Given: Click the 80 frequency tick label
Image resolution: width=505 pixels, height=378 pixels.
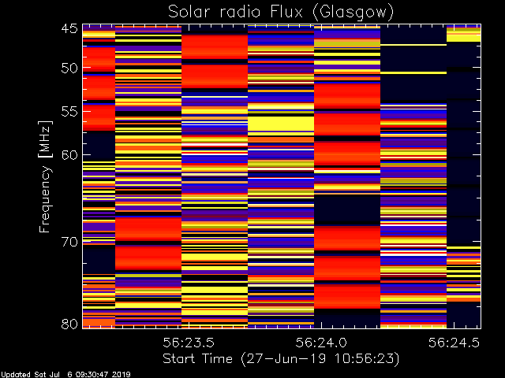Looking at the screenshot, I should [69, 324].
